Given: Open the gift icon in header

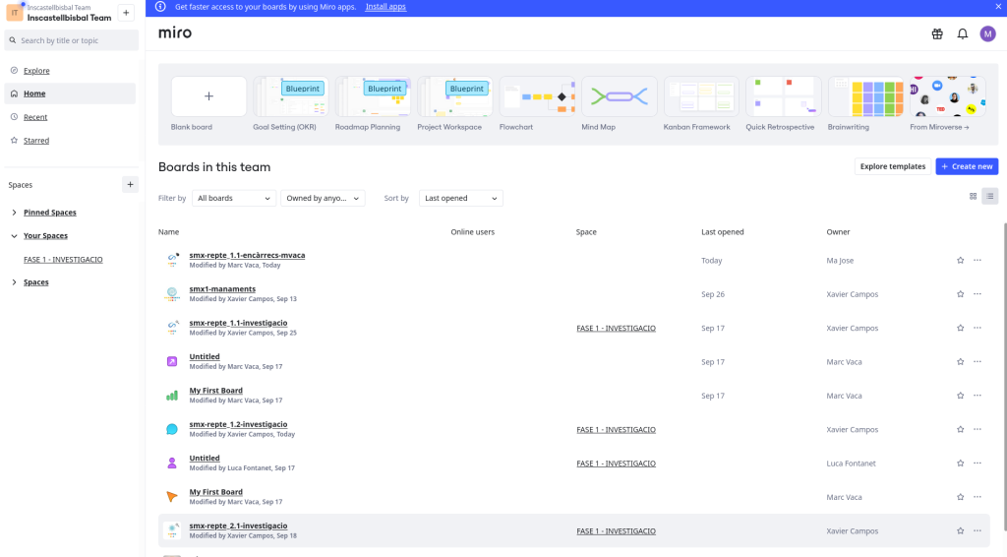Looking at the screenshot, I should pos(937,33).
